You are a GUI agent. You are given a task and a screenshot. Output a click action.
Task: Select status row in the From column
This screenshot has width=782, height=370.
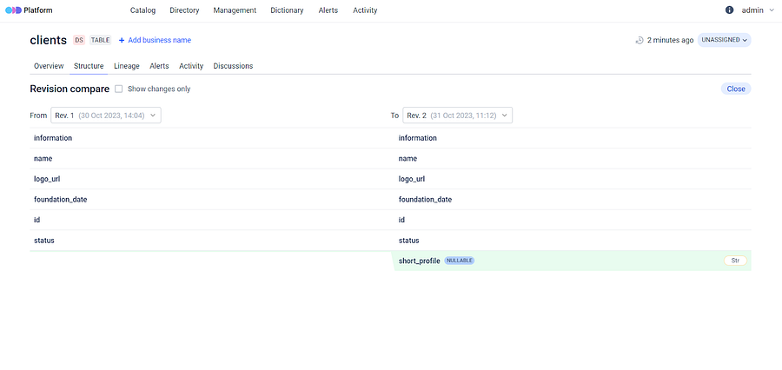(211, 241)
